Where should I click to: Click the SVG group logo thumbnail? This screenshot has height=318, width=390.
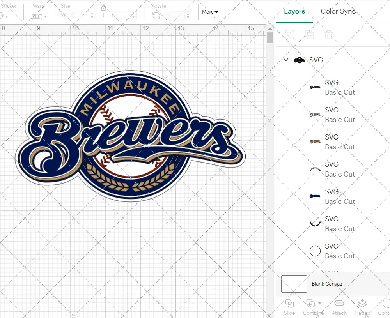[x=300, y=60]
